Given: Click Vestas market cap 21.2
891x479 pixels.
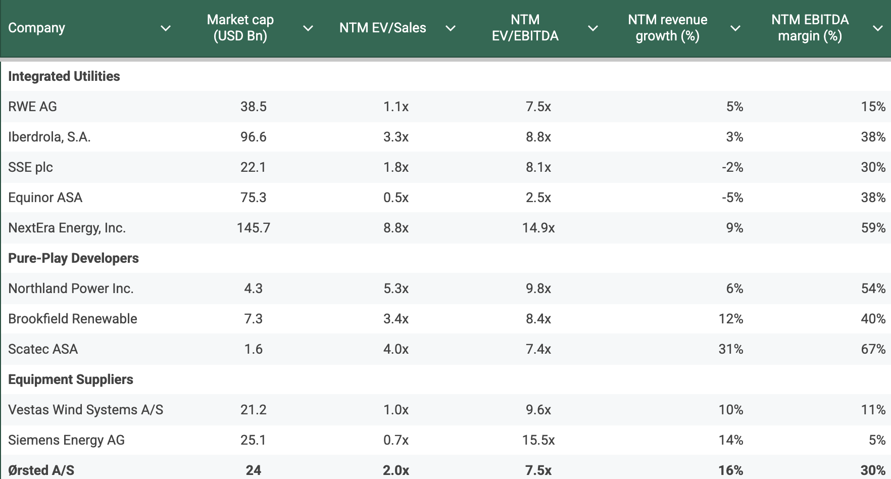Looking at the screenshot, I should click(254, 410).
